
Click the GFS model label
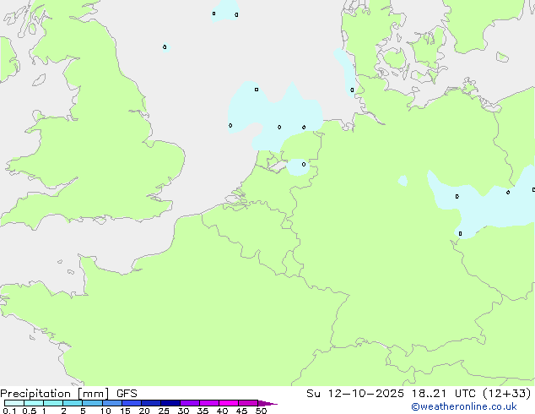click(127, 393)
